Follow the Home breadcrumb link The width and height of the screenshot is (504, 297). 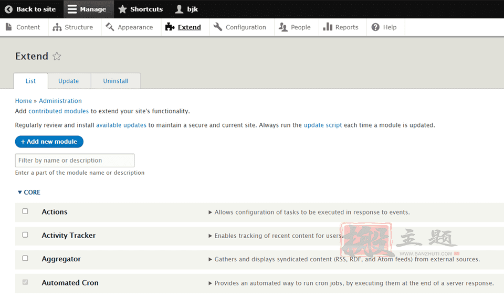coord(24,101)
